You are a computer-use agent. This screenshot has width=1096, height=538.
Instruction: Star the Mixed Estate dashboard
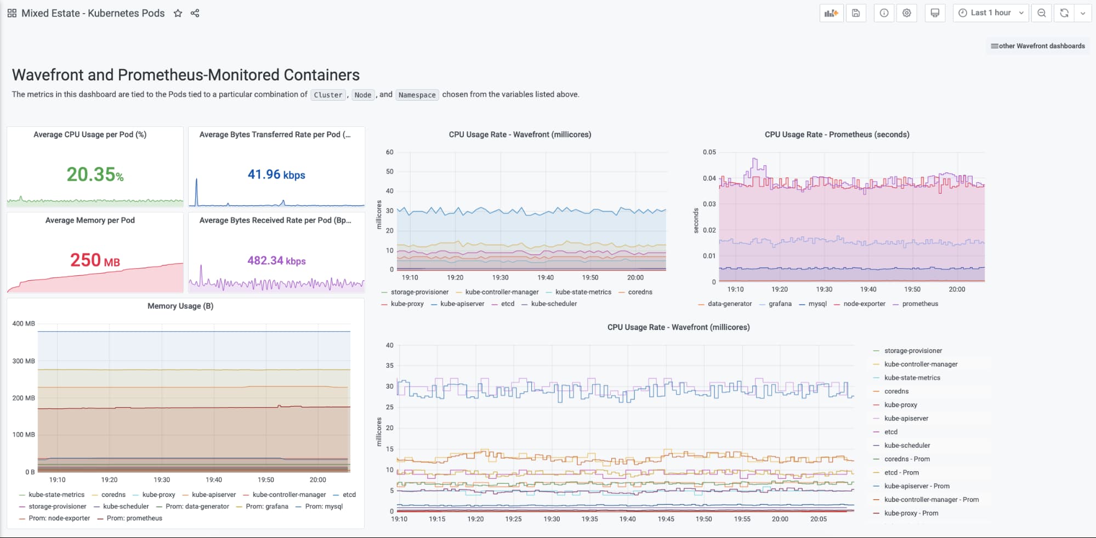click(178, 13)
